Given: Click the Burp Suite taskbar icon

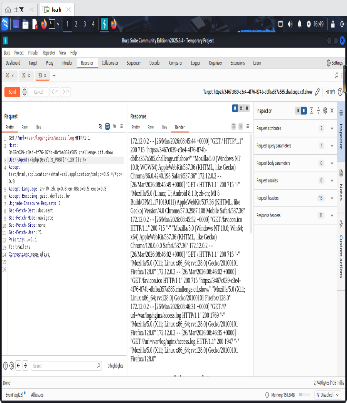Looking at the screenshot, I should [x=104, y=24].
